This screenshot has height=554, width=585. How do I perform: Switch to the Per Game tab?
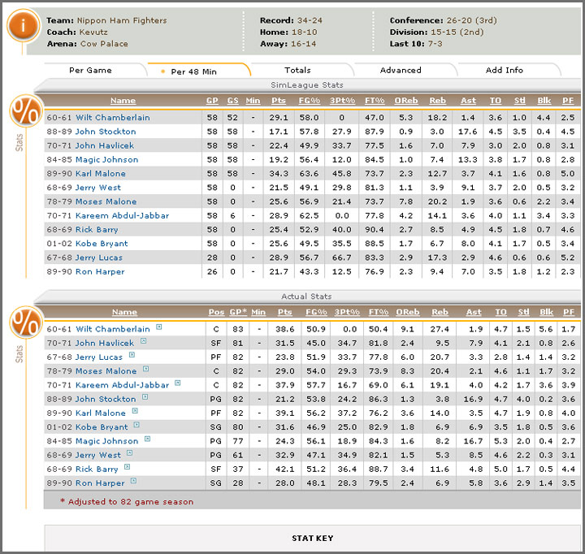pos(90,71)
